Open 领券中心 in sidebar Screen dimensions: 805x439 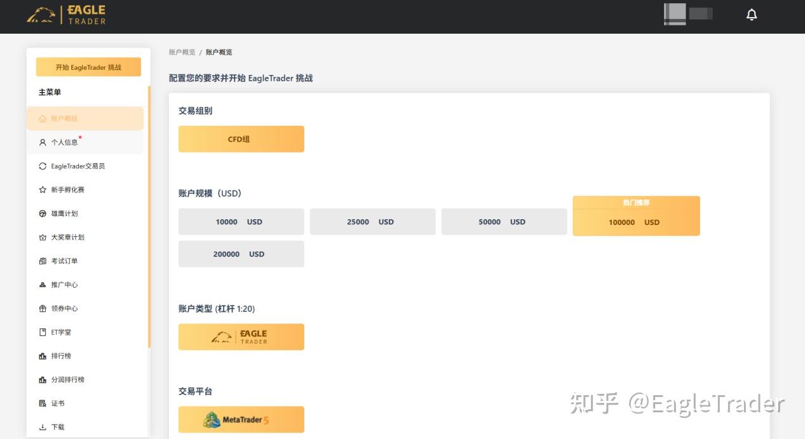tap(85, 308)
